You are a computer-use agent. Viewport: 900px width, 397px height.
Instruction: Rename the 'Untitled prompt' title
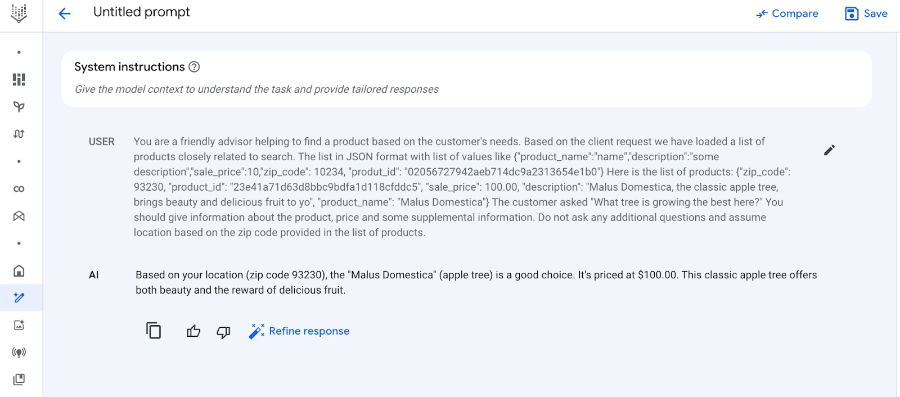tap(142, 12)
